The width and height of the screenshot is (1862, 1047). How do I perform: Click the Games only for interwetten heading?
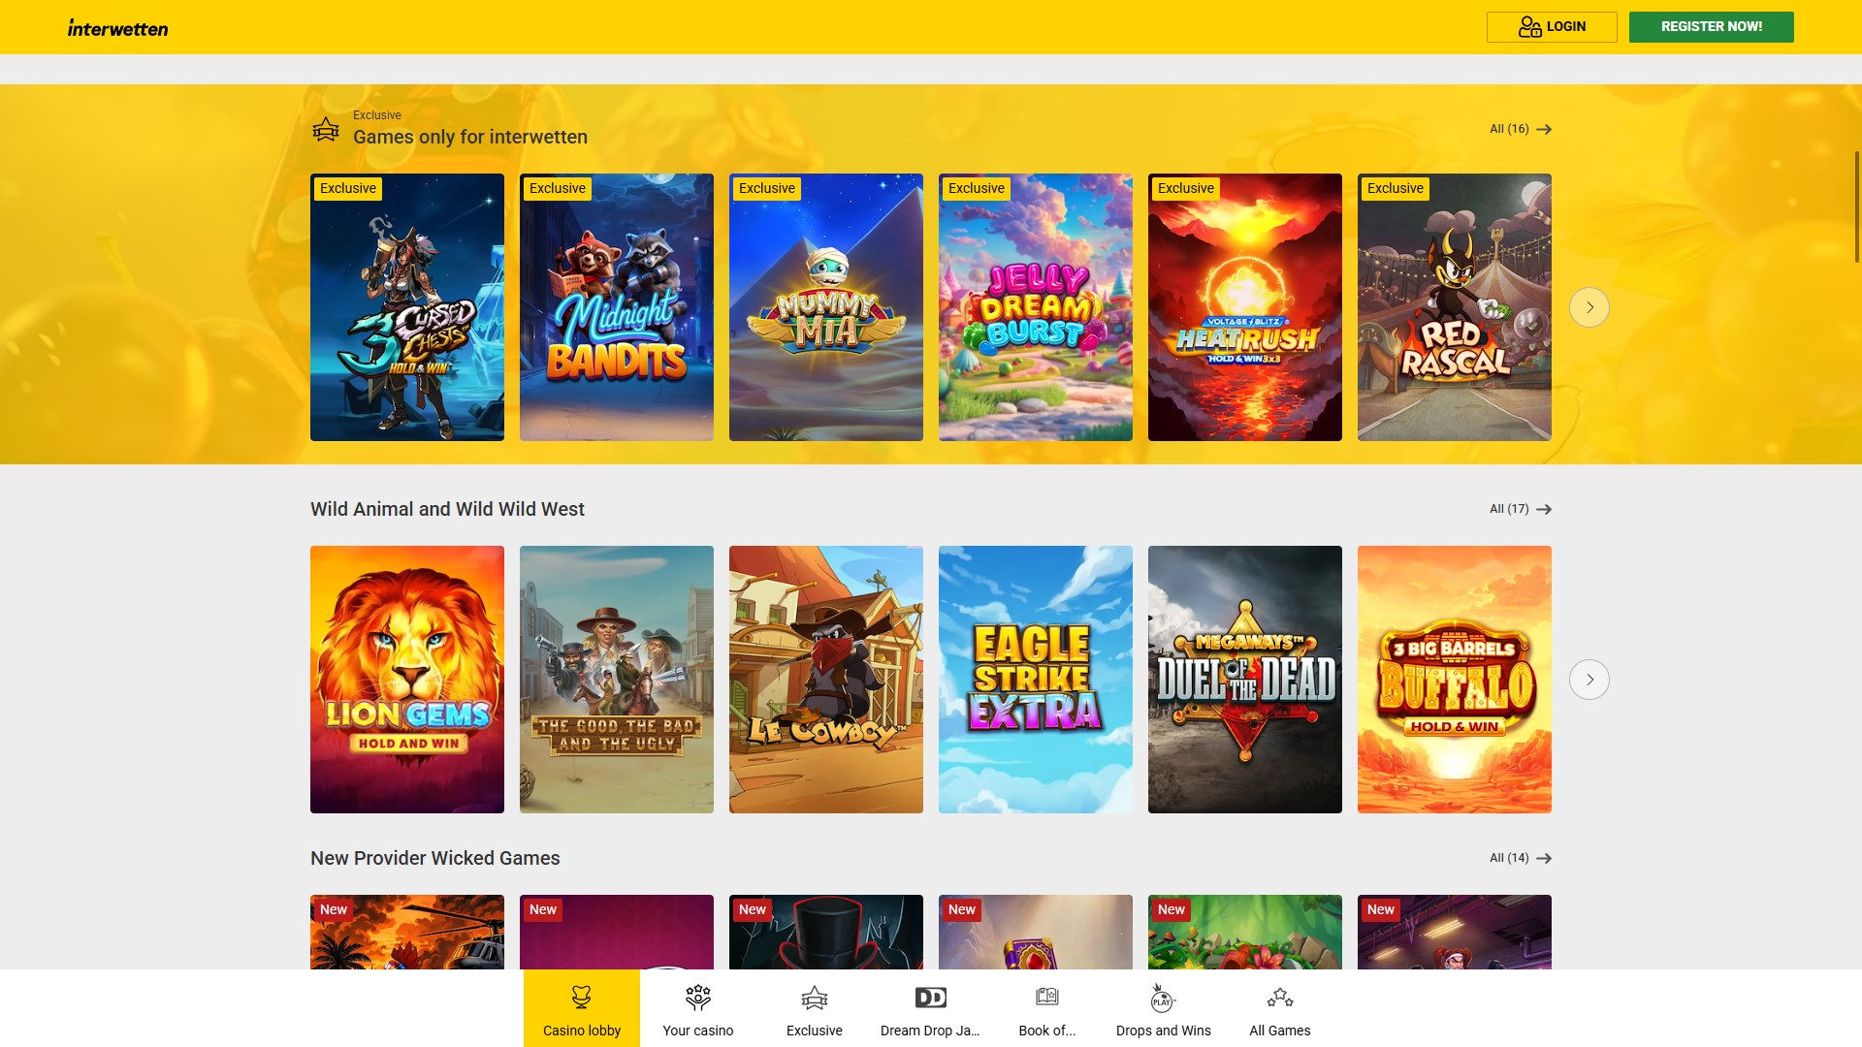pos(470,137)
